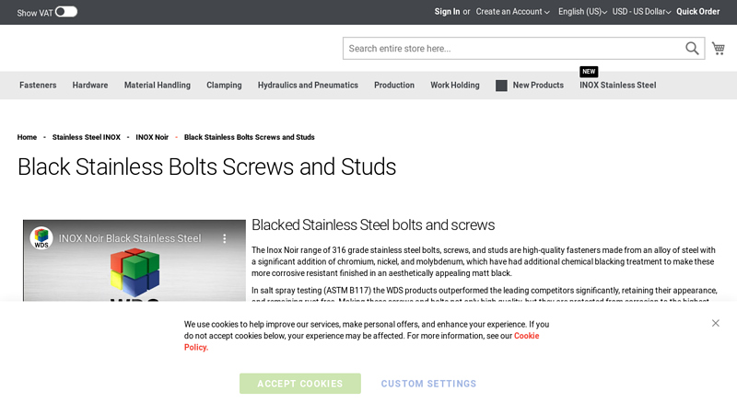Open the Material Handling menu

coord(158,85)
